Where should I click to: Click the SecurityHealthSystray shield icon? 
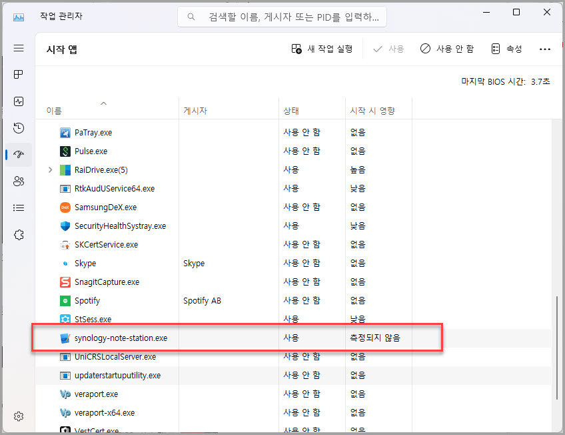[x=65, y=226]
